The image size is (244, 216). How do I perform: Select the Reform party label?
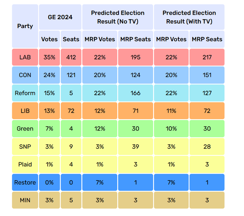pos(25,93)
